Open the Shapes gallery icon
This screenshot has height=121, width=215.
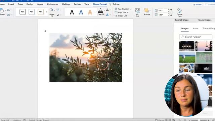[2, 10]
